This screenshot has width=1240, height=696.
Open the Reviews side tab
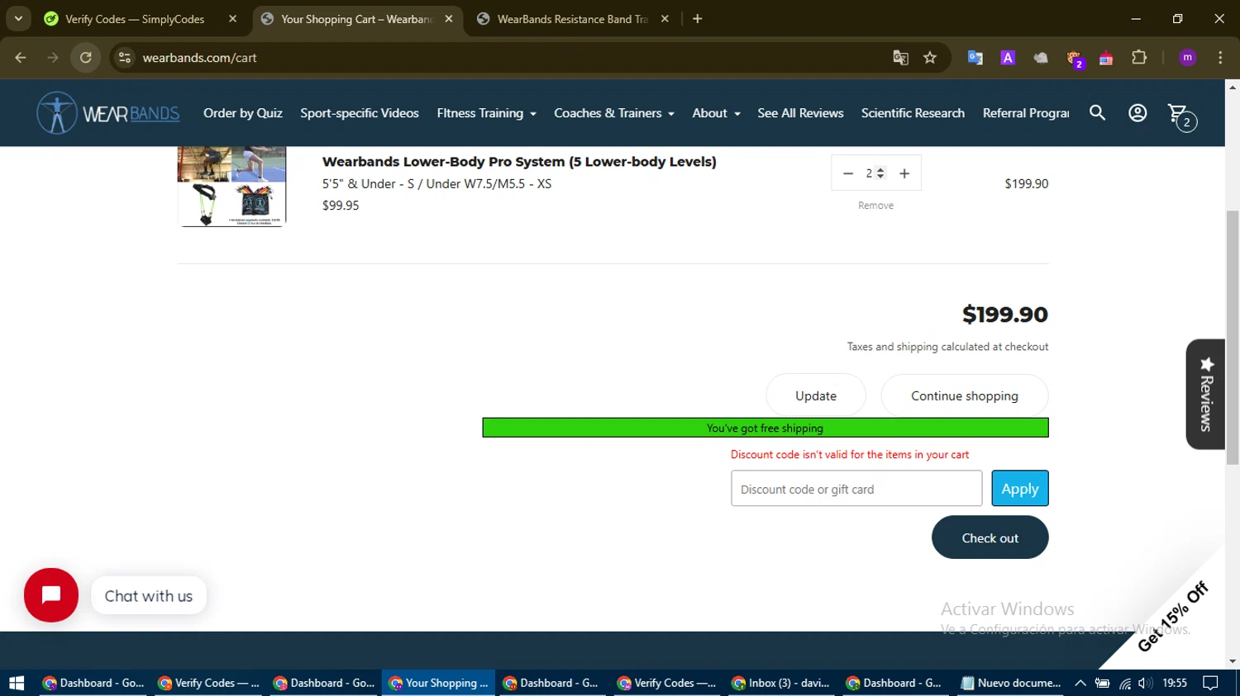point(1205,395)
